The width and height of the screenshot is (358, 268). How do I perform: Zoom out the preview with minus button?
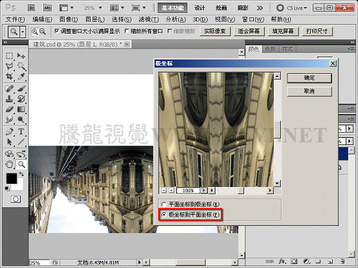[164, 190]
